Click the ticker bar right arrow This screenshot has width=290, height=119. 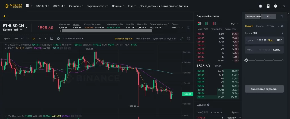[183, 27]
